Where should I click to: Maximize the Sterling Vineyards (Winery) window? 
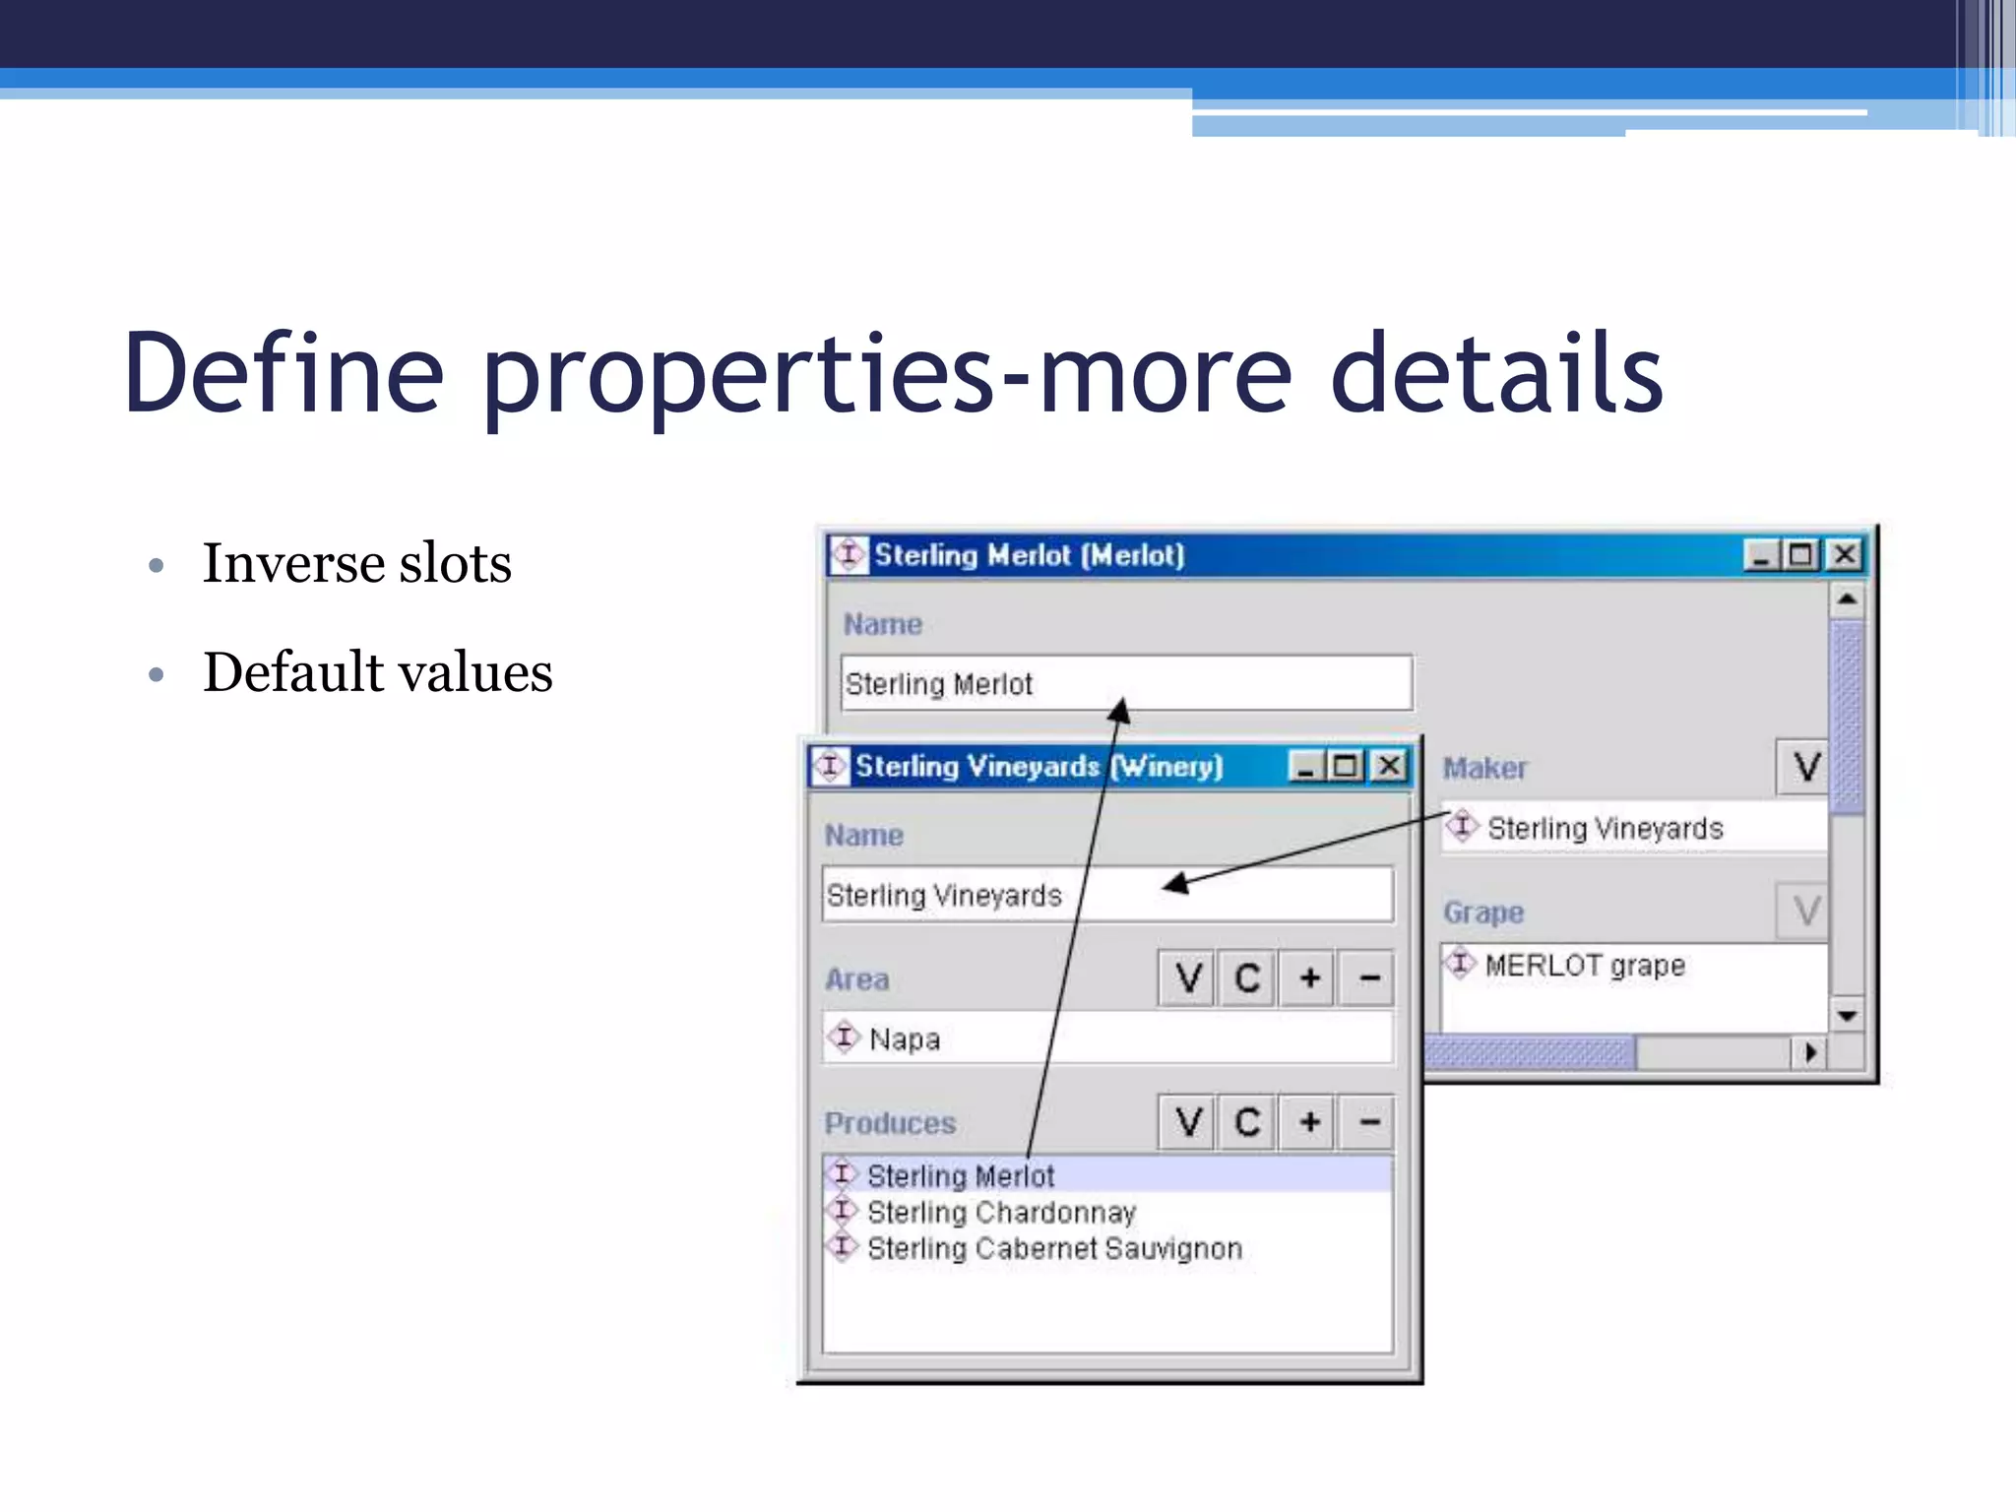pyautogui.click(x=1345, y=766)
